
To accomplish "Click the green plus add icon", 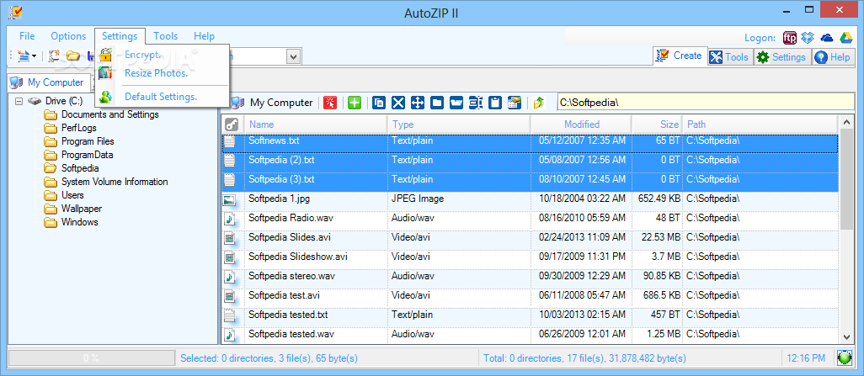I will (355, 103).
